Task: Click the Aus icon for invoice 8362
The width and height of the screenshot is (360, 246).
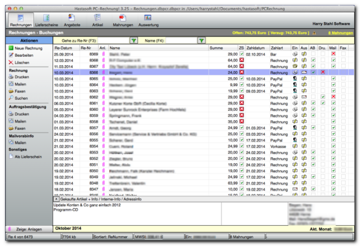Action: click(304, 97)
